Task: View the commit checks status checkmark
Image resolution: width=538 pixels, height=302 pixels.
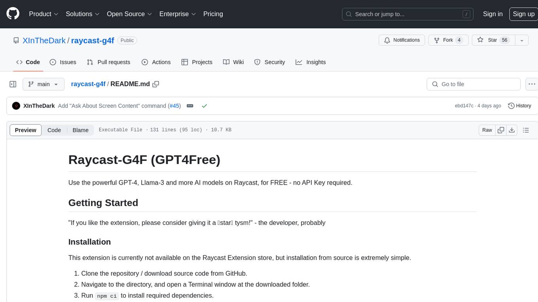Action: pyautogui.click(x=205, y=106)
